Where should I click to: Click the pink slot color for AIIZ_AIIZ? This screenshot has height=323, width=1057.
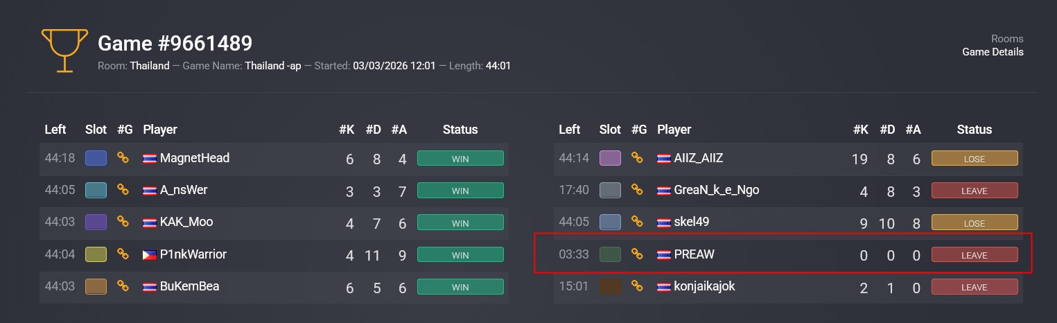click(610, 158)
